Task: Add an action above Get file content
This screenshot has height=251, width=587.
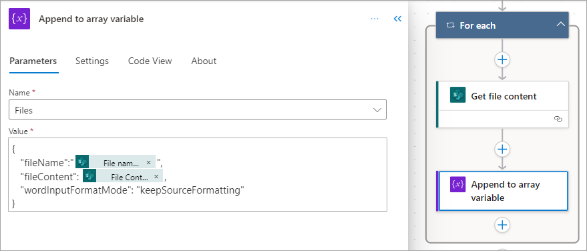Action: pos(502,59)
